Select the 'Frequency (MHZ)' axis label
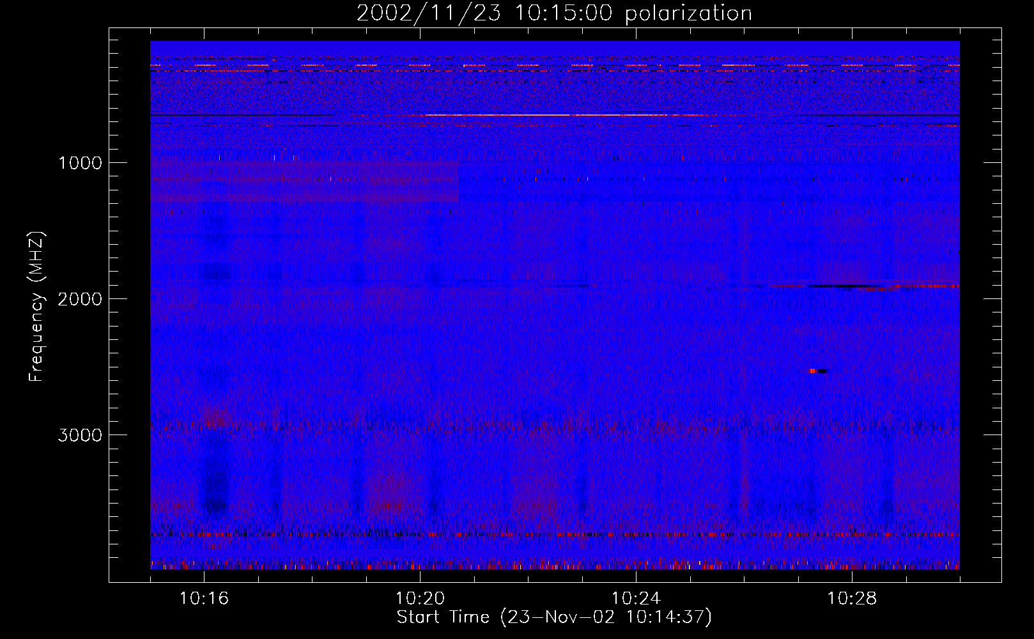The image size is (1034, 639). [36, 307]
